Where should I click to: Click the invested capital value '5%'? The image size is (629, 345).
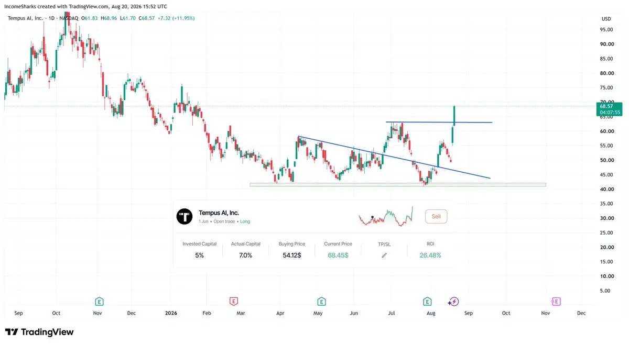[x=199, y=255]
